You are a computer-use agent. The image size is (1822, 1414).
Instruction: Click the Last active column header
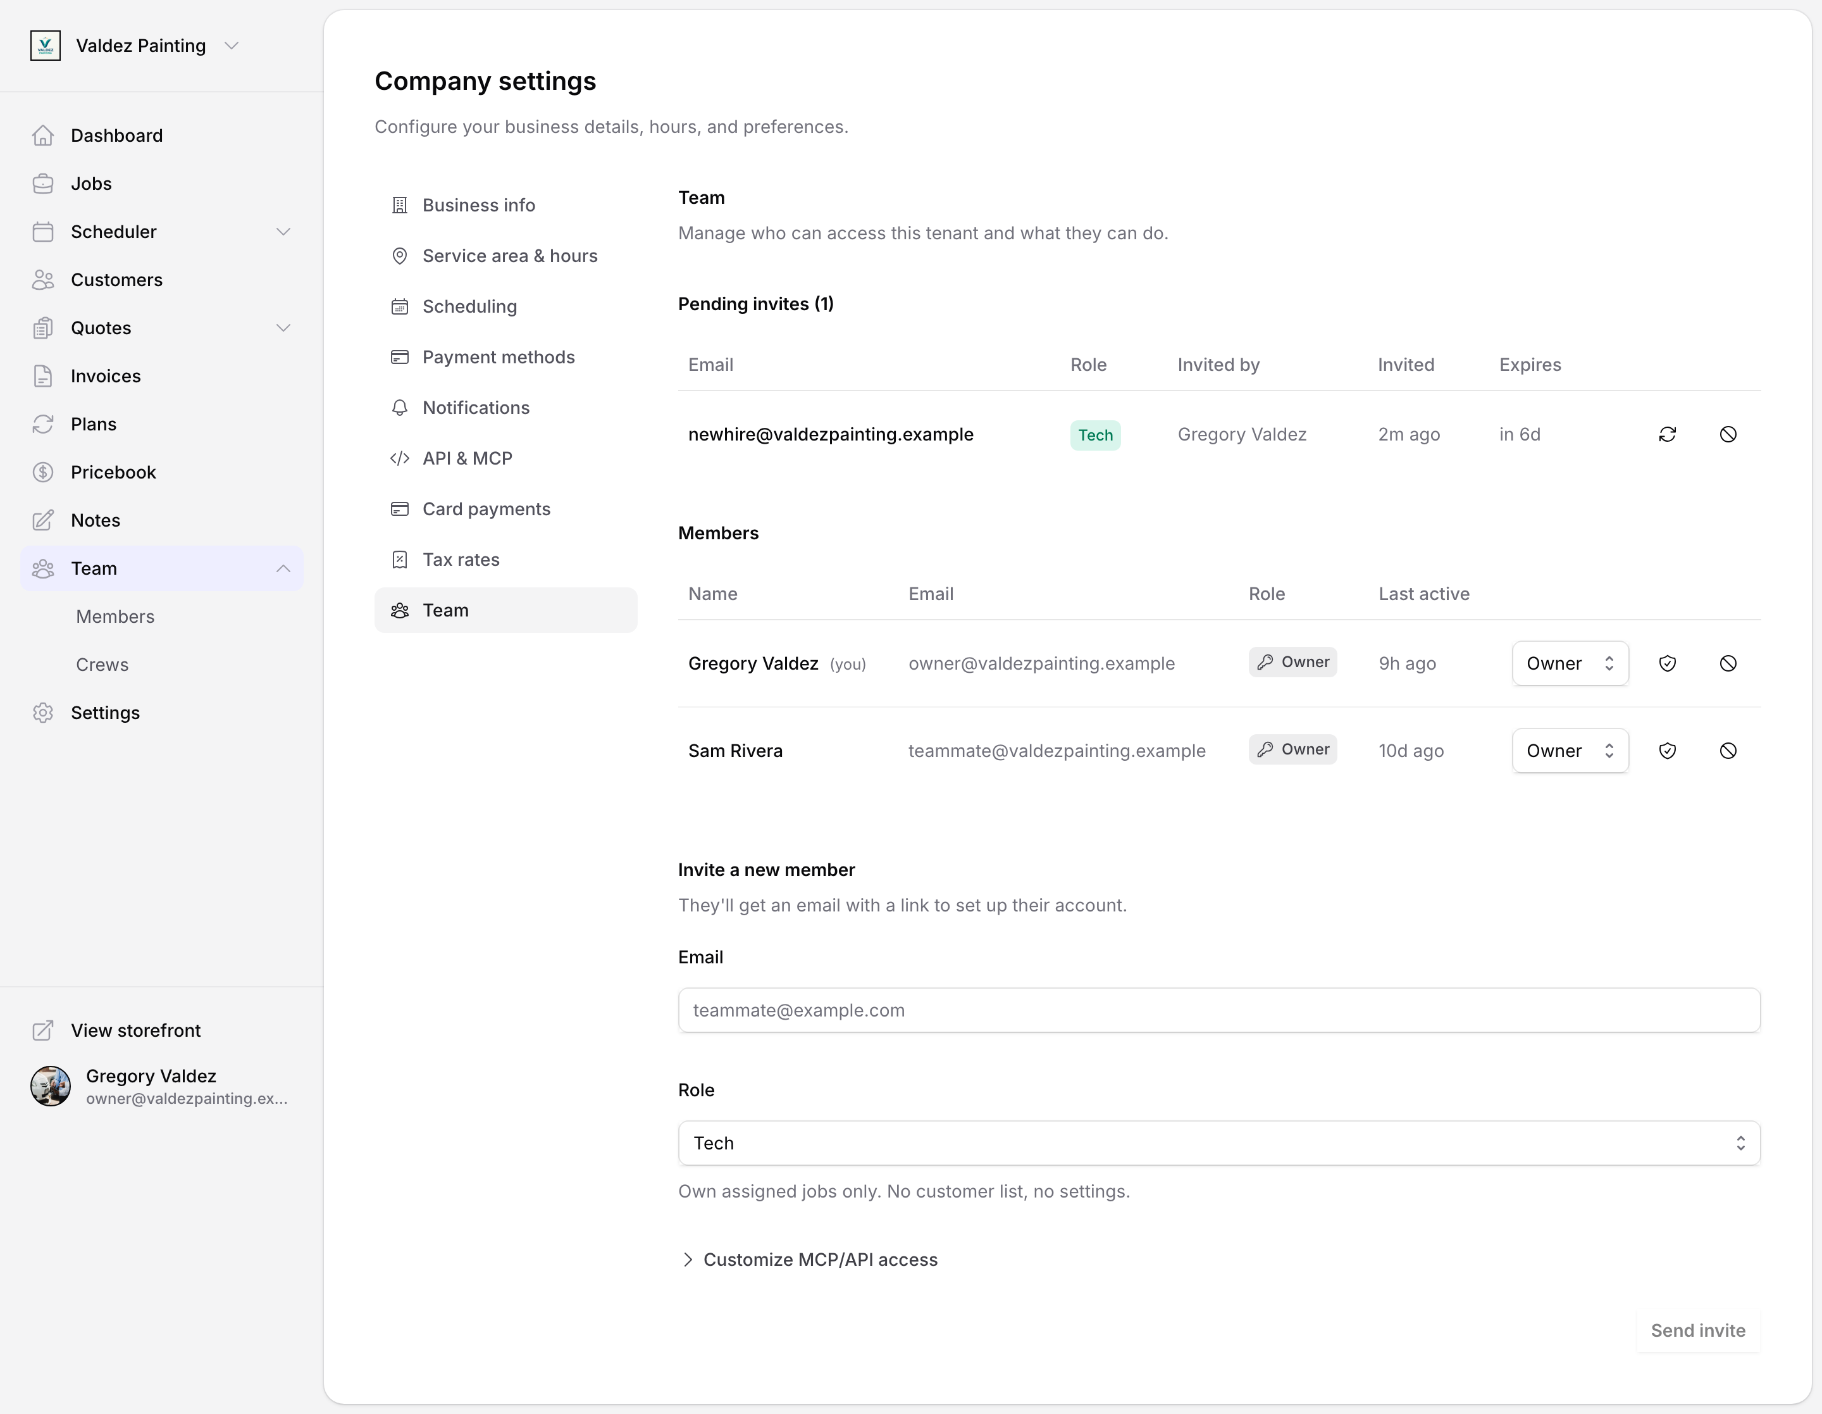pos(1424,594)
